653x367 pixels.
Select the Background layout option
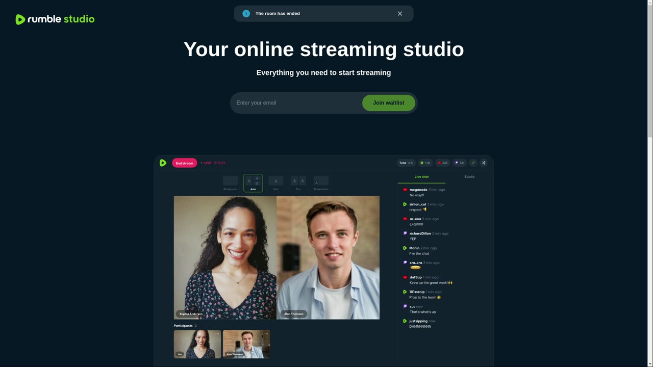click(231, 183)
